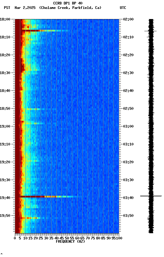Click the seismogram spike near 02:06 UTC
The height and width of the screenshot is (257, 164).
coord(151,31)
